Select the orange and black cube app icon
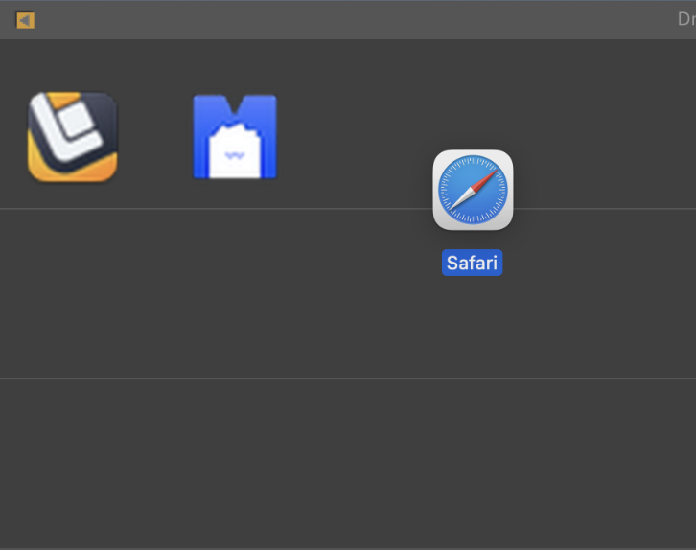 [73, 137]
